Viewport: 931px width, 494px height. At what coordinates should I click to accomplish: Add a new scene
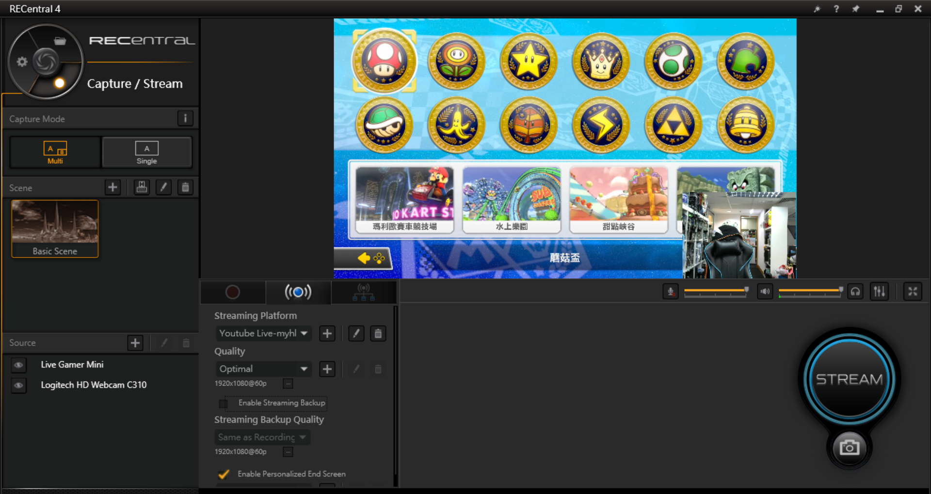tap(112, 187)
